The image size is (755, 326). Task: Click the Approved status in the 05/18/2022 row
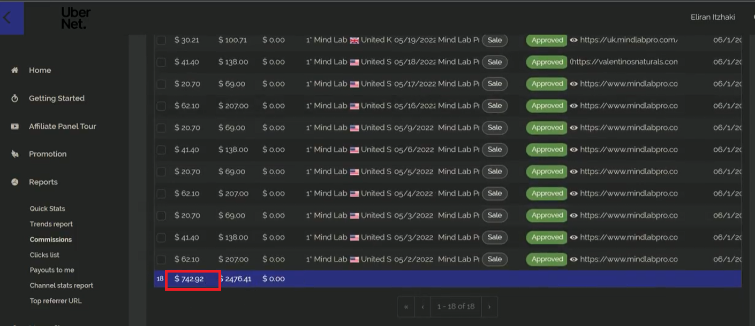pyautogui.click(x=547, y=62)
